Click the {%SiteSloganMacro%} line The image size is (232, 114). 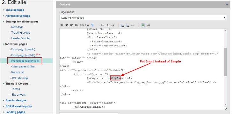[x=106, y=41]
